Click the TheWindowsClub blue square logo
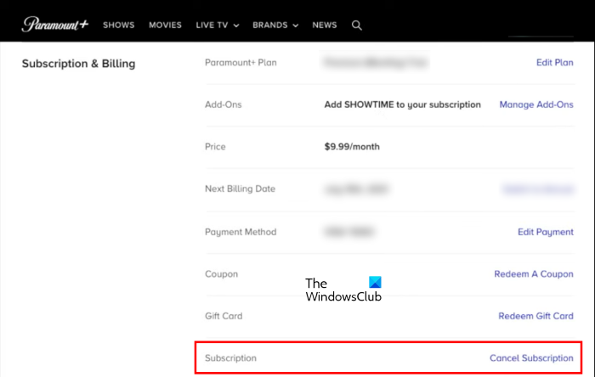 (376, 282)
